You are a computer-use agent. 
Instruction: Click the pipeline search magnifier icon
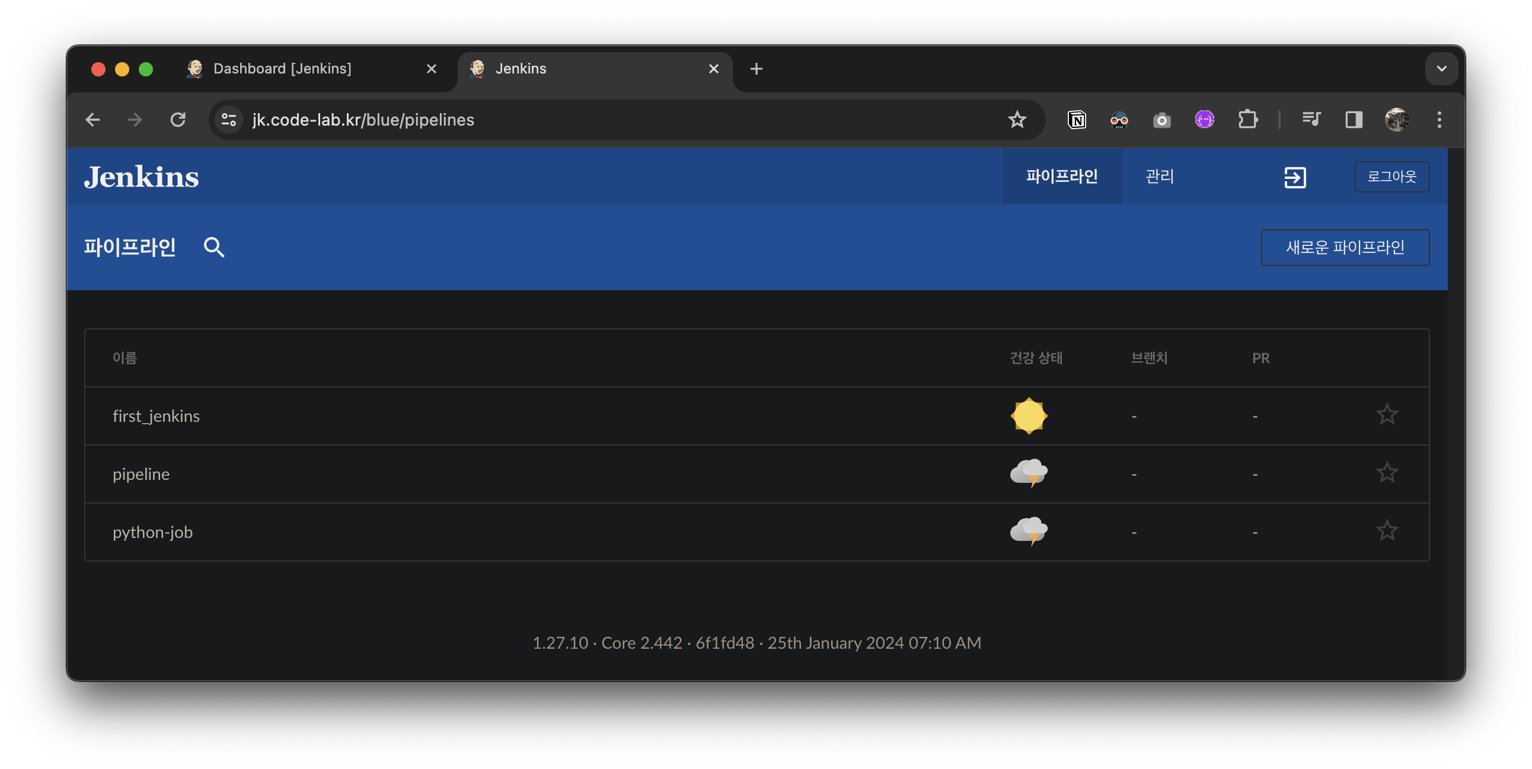(x=214, y=247)
